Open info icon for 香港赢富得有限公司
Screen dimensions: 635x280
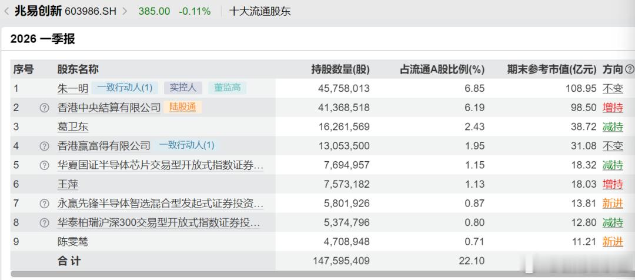(44, 146)
